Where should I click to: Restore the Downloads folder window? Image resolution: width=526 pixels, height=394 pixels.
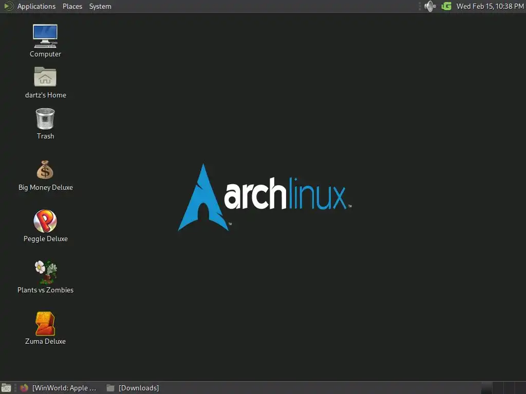point(133,388)
